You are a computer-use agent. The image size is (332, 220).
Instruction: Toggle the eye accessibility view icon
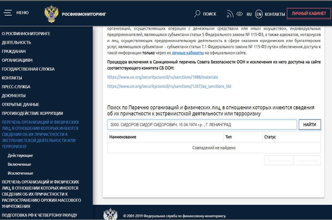click(x=240, y=14)
